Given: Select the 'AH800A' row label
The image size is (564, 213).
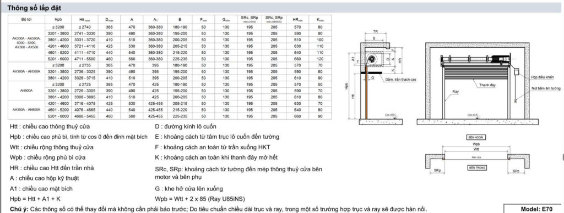Looking at the screenshot, I should (26, 91).
